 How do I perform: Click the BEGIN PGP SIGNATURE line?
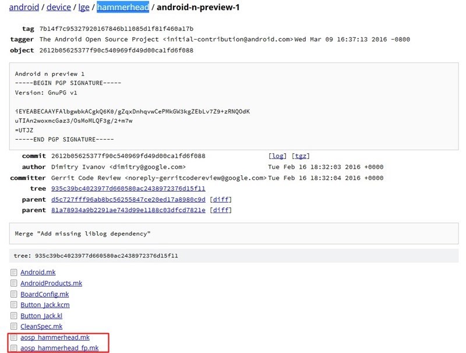68,83
